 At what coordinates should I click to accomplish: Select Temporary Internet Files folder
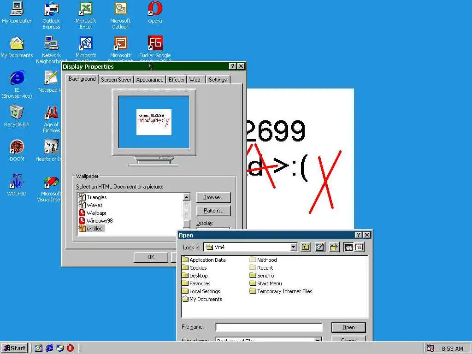pos(281,291)
